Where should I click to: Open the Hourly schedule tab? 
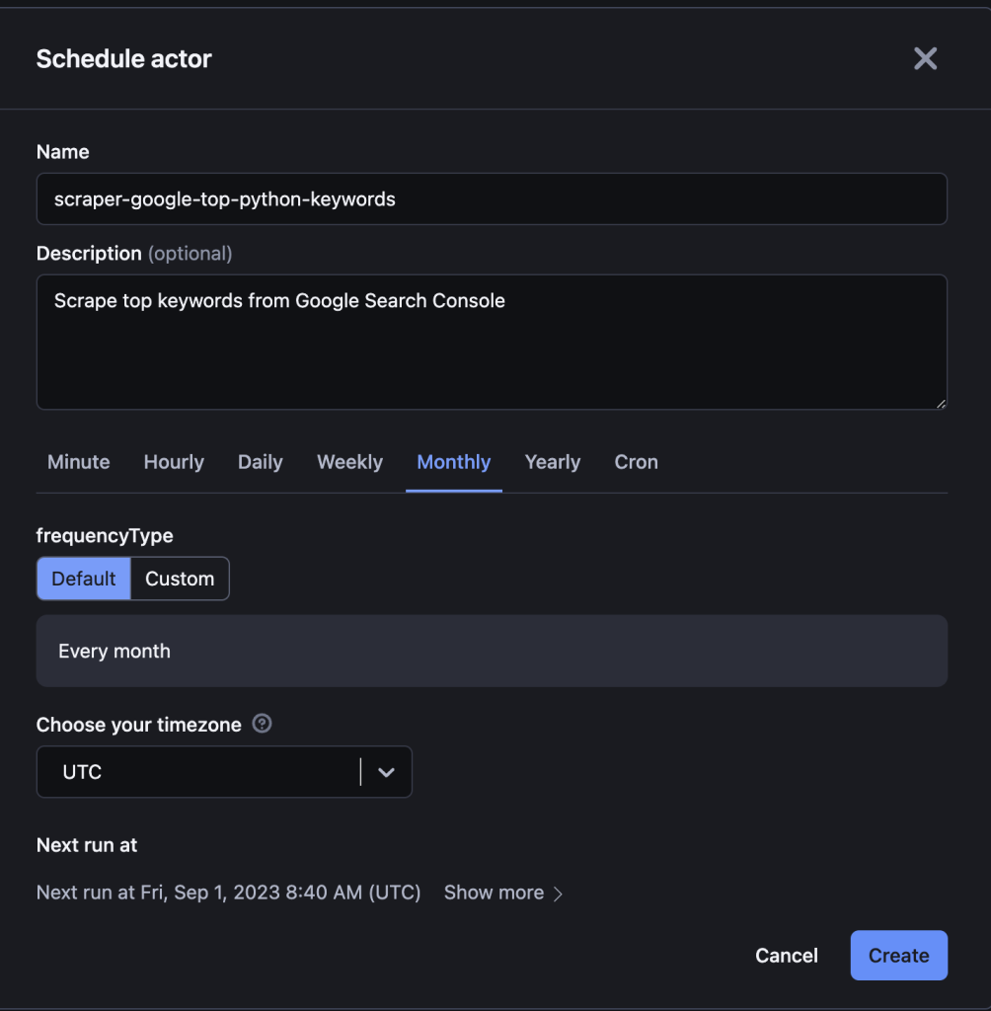pyautogui.click(x=174, y=462)
